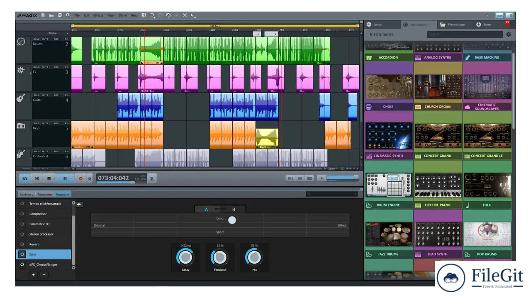Screen dimensions: 531x298
Task: Open FX dropdown on the Orchestral track
Action: 67,151
